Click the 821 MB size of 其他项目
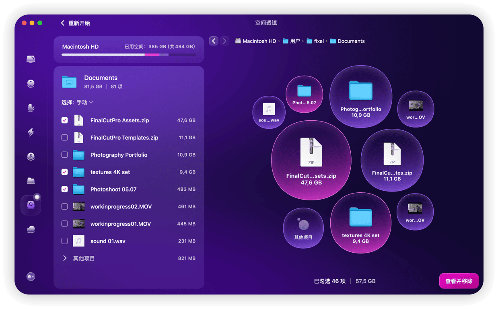 [187, 258]
